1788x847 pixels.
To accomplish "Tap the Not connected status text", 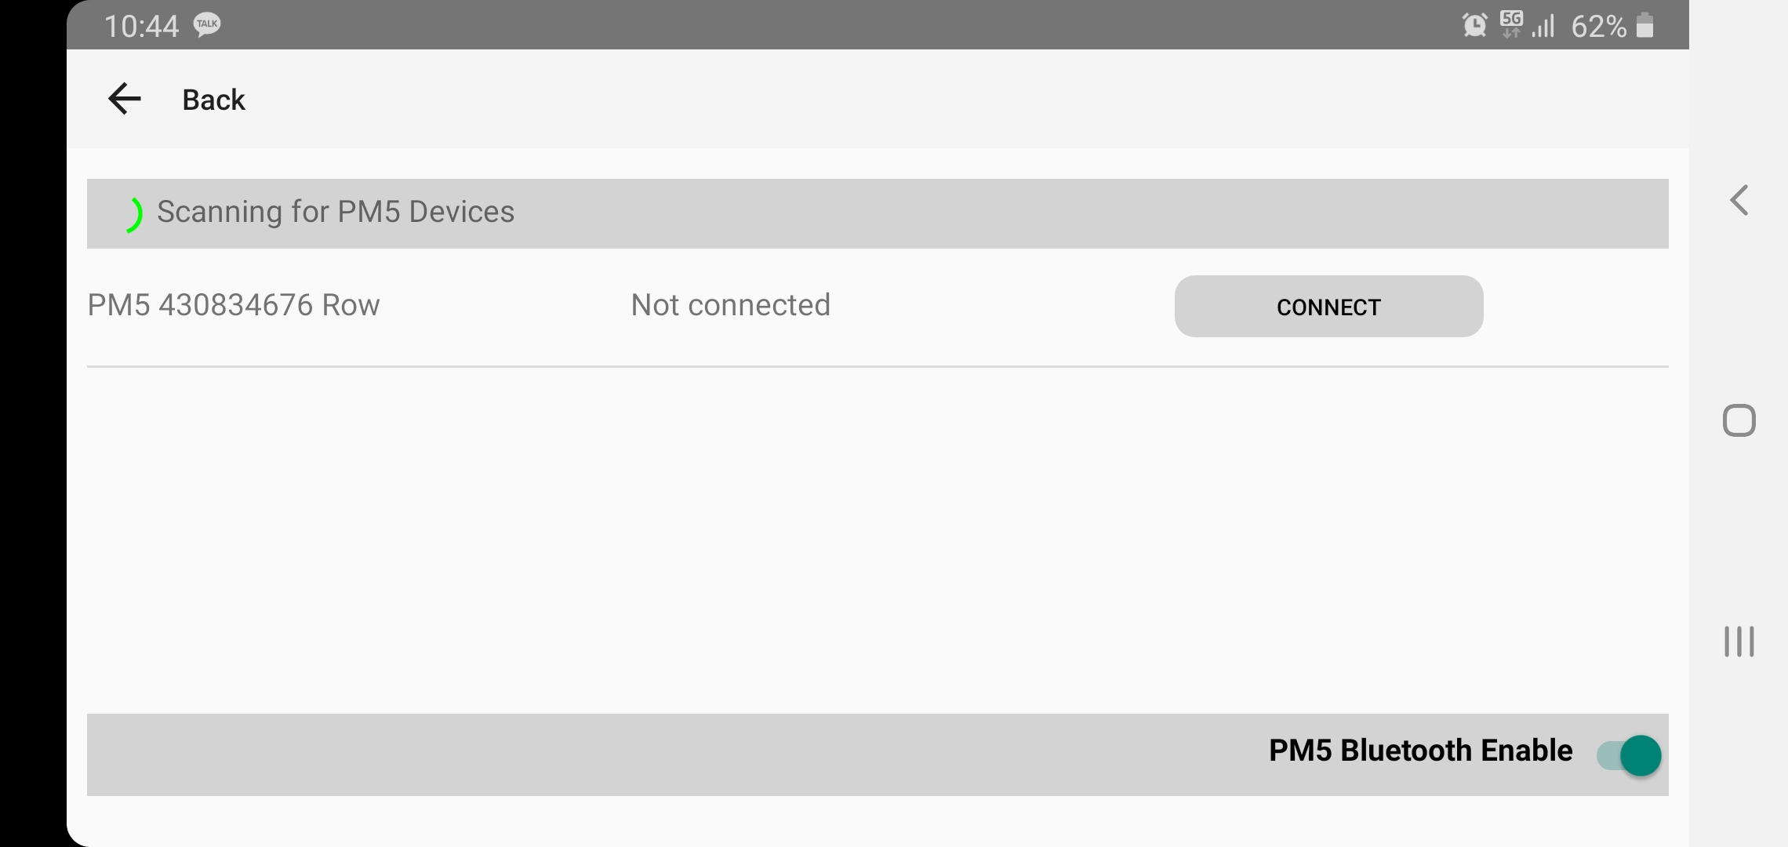I will click(730, 305).
